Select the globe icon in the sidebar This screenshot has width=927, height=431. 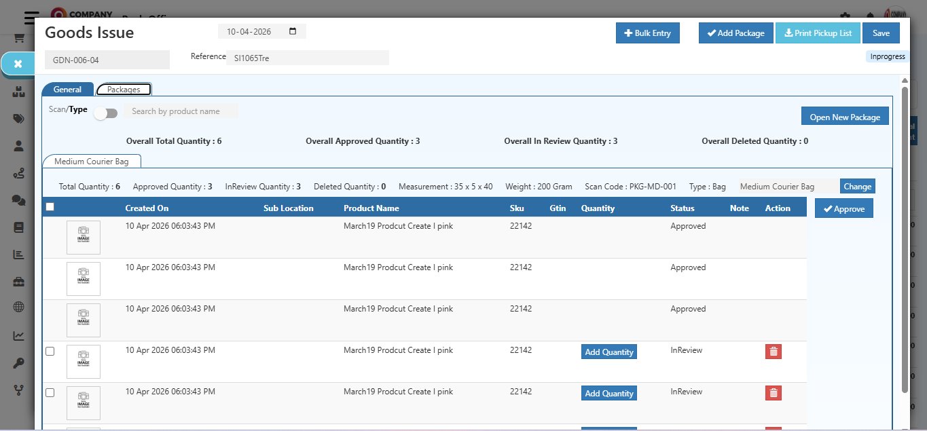pos(18,307)
